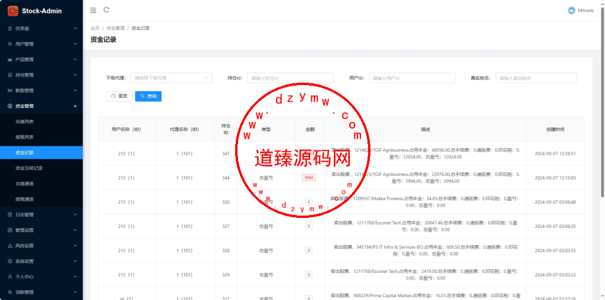Image resolution: width=605 pixels, height=300 pixels.
Task: Click the 个人中心 person icon
Action: pyautogui.click(x=10, y=276)
